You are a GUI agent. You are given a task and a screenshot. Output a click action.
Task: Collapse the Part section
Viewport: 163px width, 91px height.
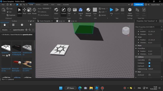(136, 72)
